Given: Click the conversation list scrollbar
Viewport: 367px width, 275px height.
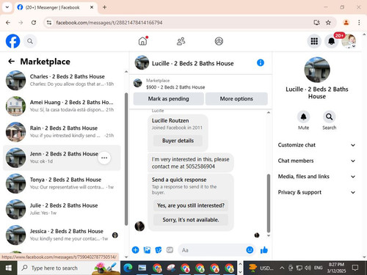Looking at the screenshot, I should tap(126, 159).
